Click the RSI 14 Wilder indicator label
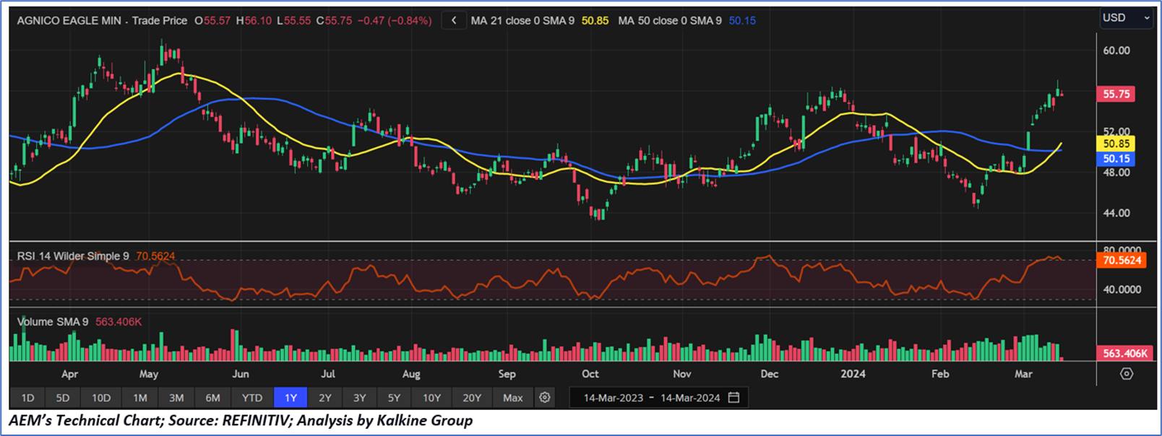This screenshot has height=436, width=1162. 73,256
